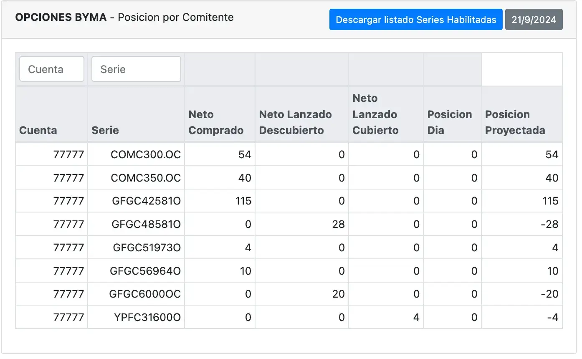Sort by Neto Comprado column header
Viewport: 582px width, 359px height.
tap(216, 122)
